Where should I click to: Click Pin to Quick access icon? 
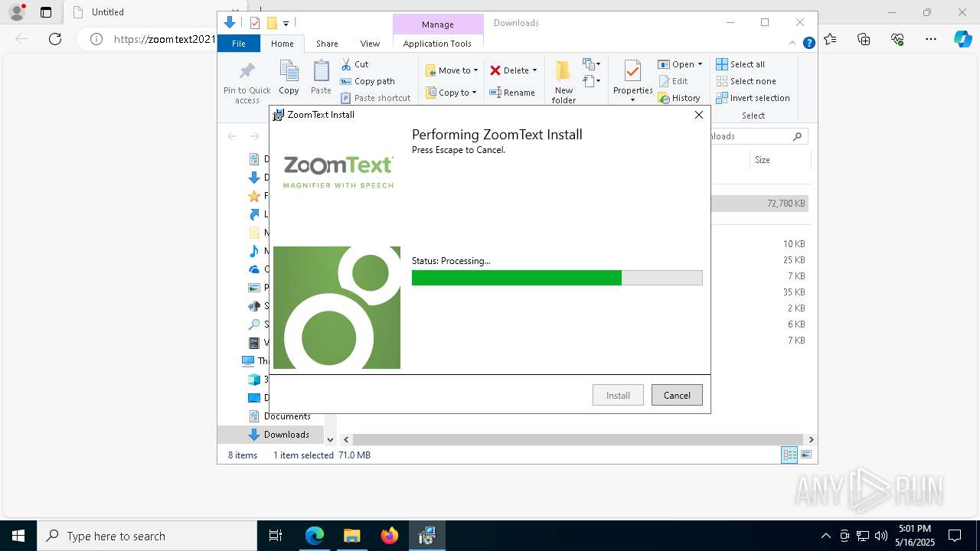click(x=247, y=72)
